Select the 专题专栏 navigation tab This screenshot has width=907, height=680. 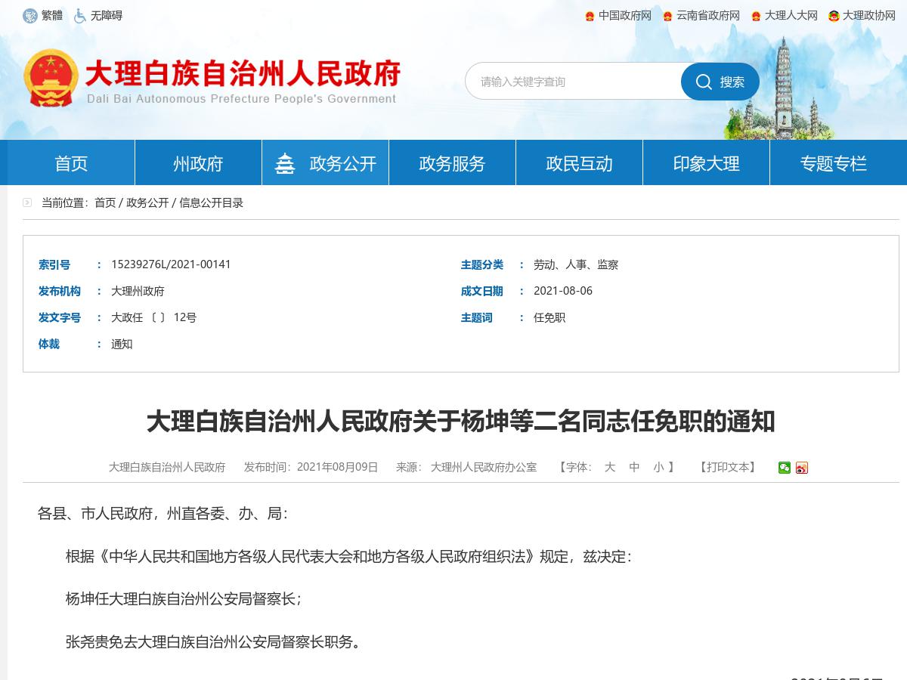[833, 162]
